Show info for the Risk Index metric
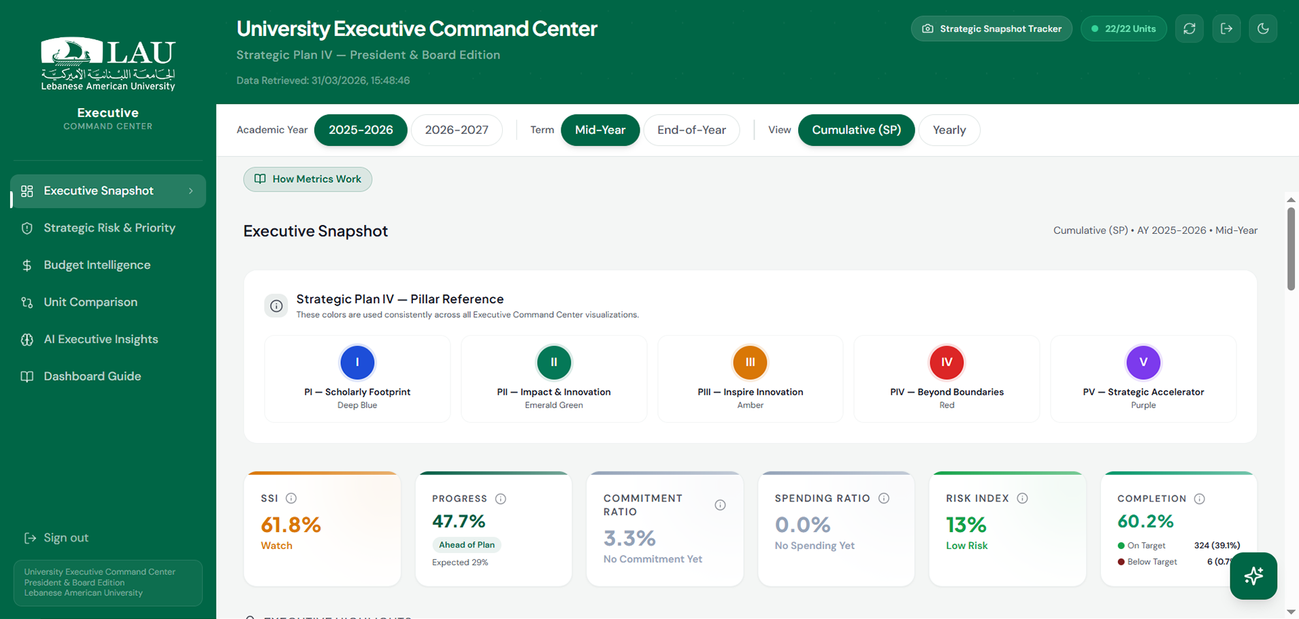The image size is (1299, 619). tap(1022, 498)
